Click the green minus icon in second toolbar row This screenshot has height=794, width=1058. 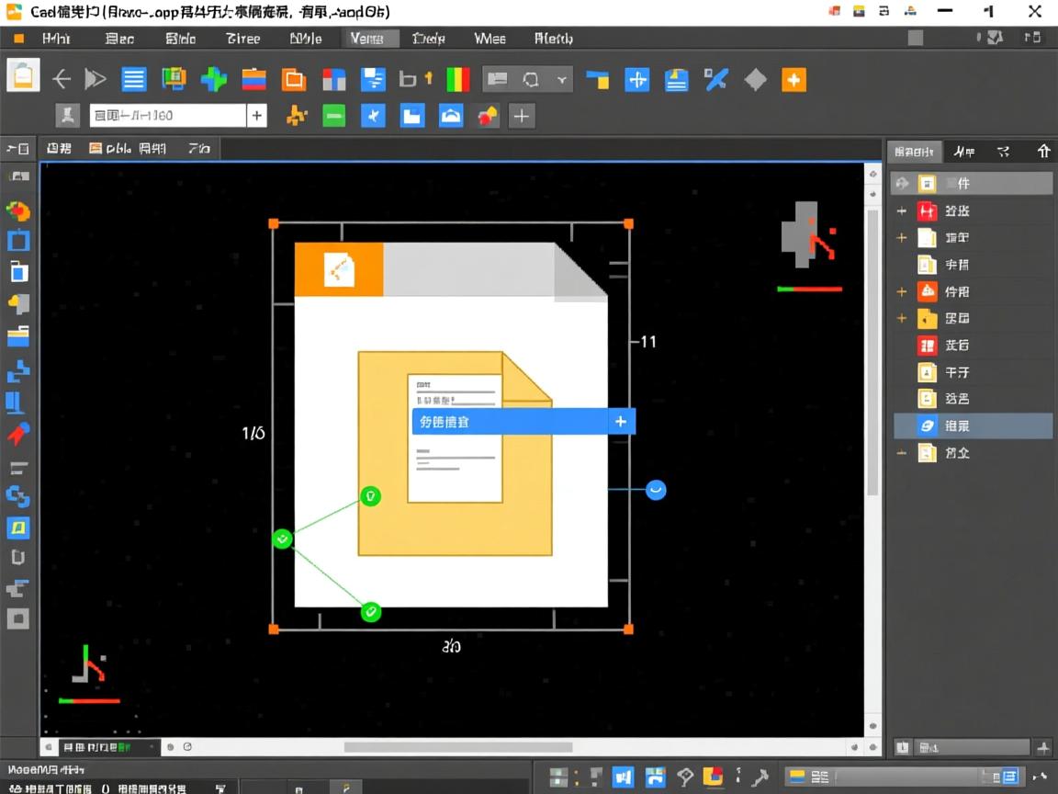coord(334,116)
